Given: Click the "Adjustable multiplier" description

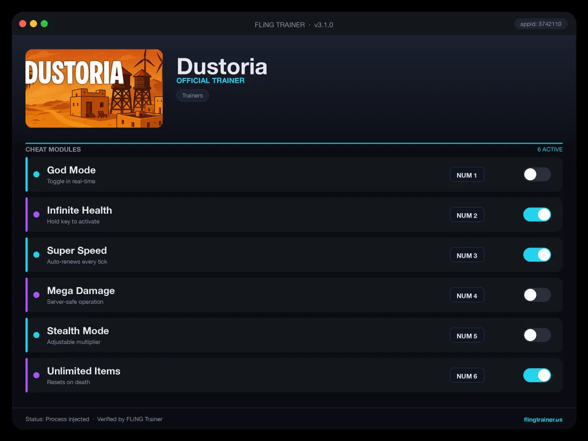Looking at the screenshot, I should 73,342.
